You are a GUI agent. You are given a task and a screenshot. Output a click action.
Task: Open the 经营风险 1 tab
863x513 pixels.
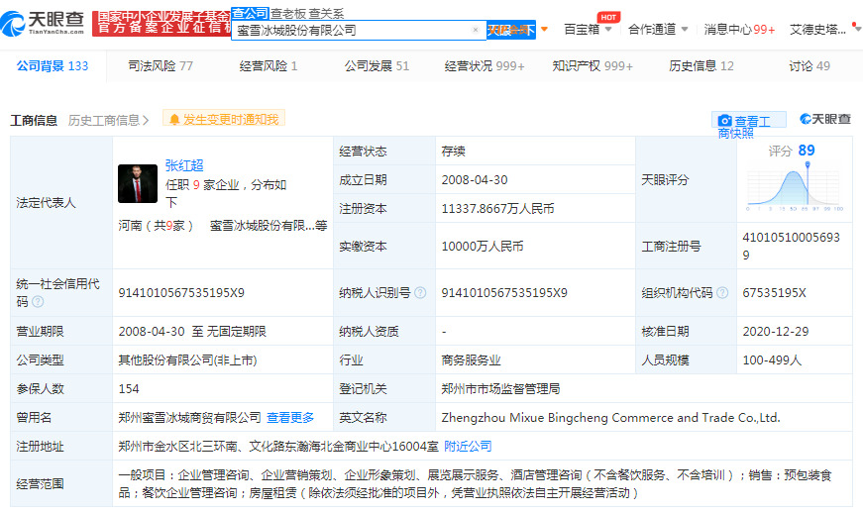click(269, 66)
